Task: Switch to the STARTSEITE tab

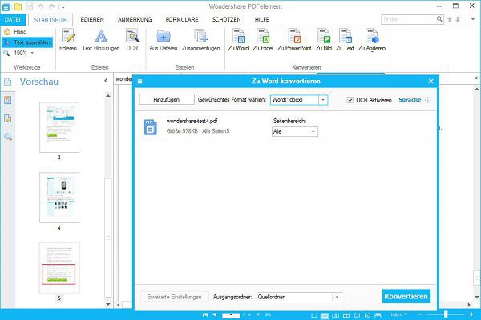Action: pyautogui.click(x=51, y=20)
